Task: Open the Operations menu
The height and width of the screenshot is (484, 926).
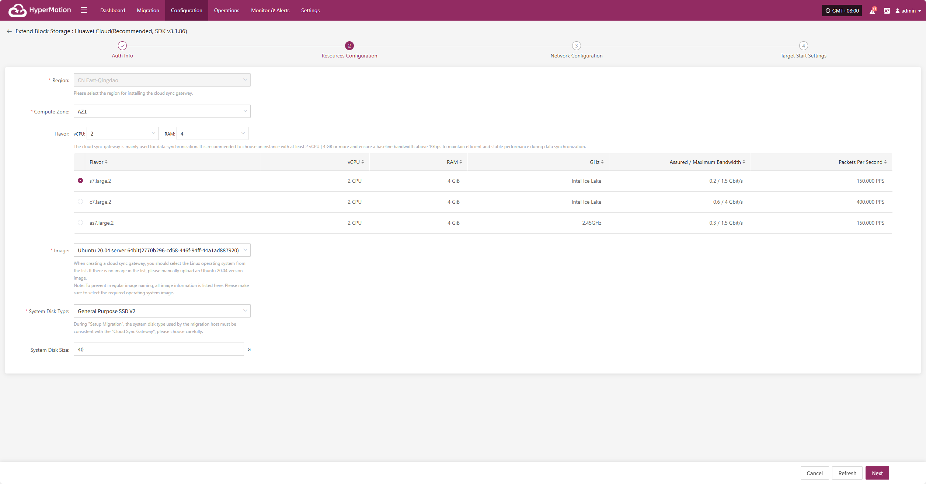Action: point(227,10)
